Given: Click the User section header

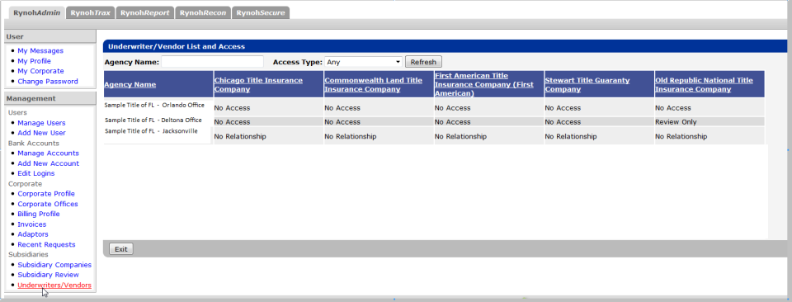Looking at the screenshot, I should click(50, 36).
